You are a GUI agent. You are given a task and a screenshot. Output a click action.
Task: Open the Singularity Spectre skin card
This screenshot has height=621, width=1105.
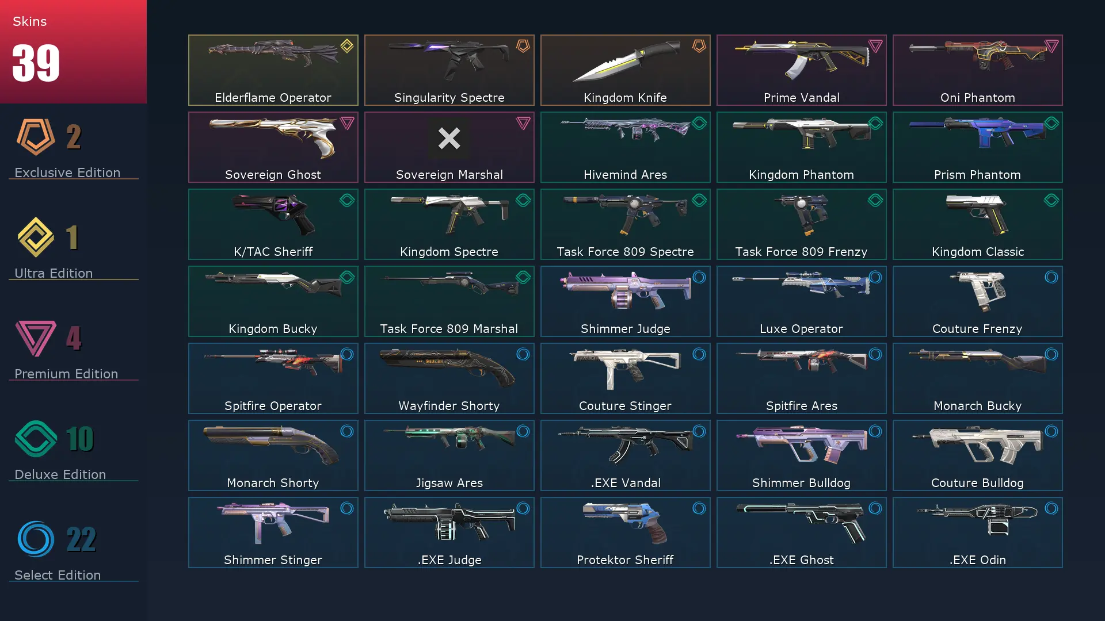click(x=449, y=70)
